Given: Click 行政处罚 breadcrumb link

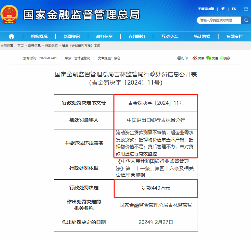Looking at the screenshot, I should (51, 46).
